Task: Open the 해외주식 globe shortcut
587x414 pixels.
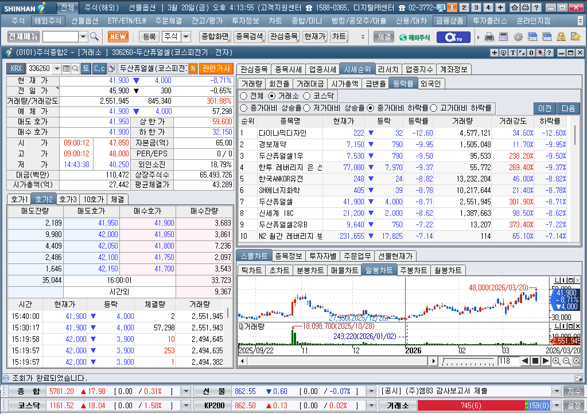Action: [414, 37]
